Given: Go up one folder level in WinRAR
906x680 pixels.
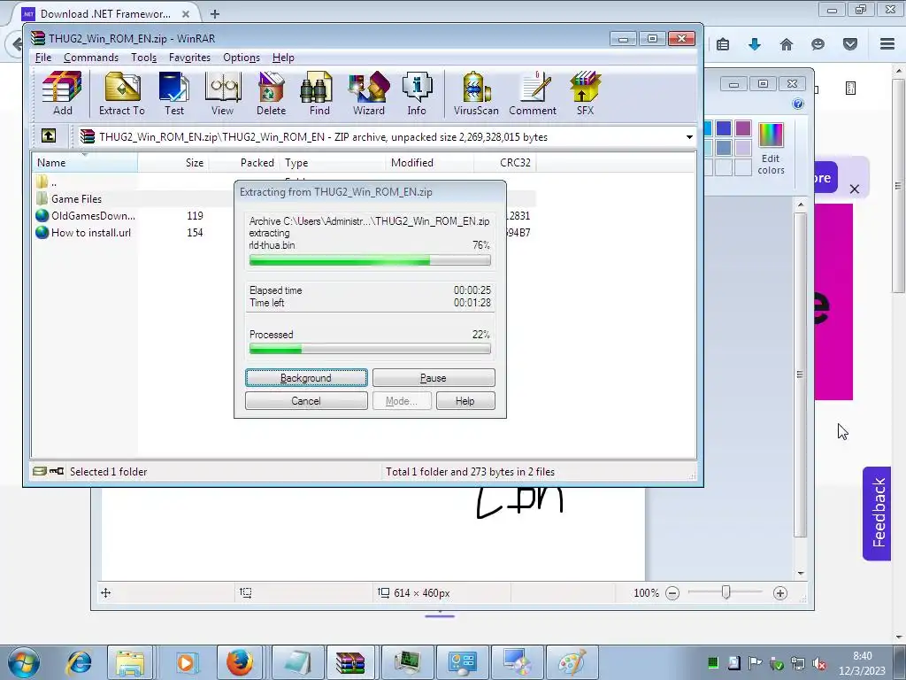Looking at the screenshot, I should pyautogui.click(x=49, y=135).
